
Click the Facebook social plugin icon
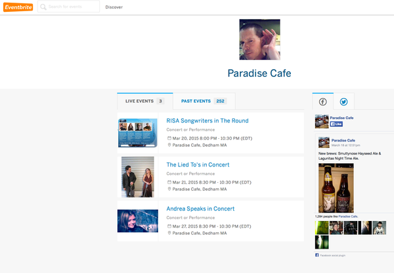(x=317, y=255)
